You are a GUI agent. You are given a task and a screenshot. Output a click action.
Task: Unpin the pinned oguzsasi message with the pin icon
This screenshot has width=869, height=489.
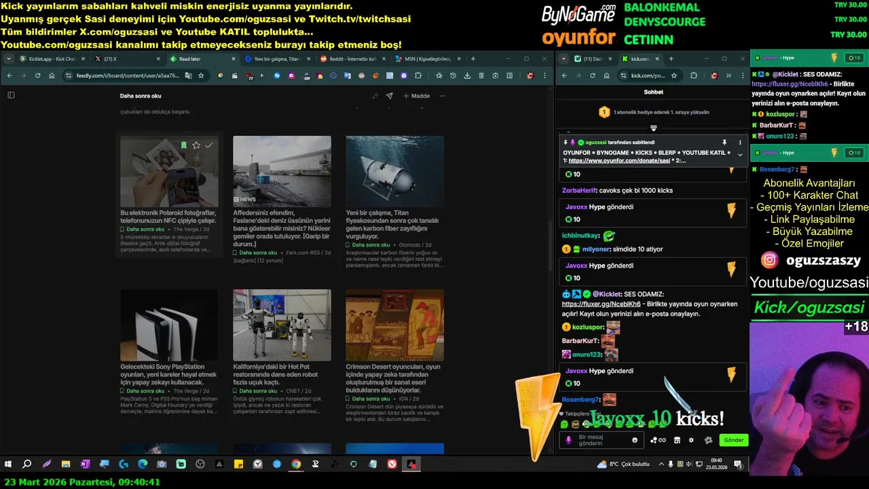tap(724, 143)
